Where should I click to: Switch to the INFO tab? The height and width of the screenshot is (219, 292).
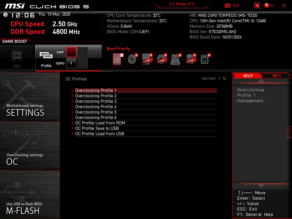coord(277,76)
